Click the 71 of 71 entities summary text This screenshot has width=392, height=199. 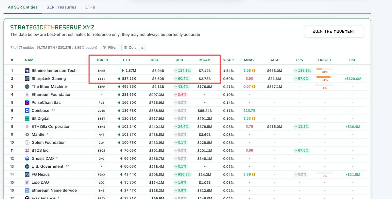pos(22,47)
